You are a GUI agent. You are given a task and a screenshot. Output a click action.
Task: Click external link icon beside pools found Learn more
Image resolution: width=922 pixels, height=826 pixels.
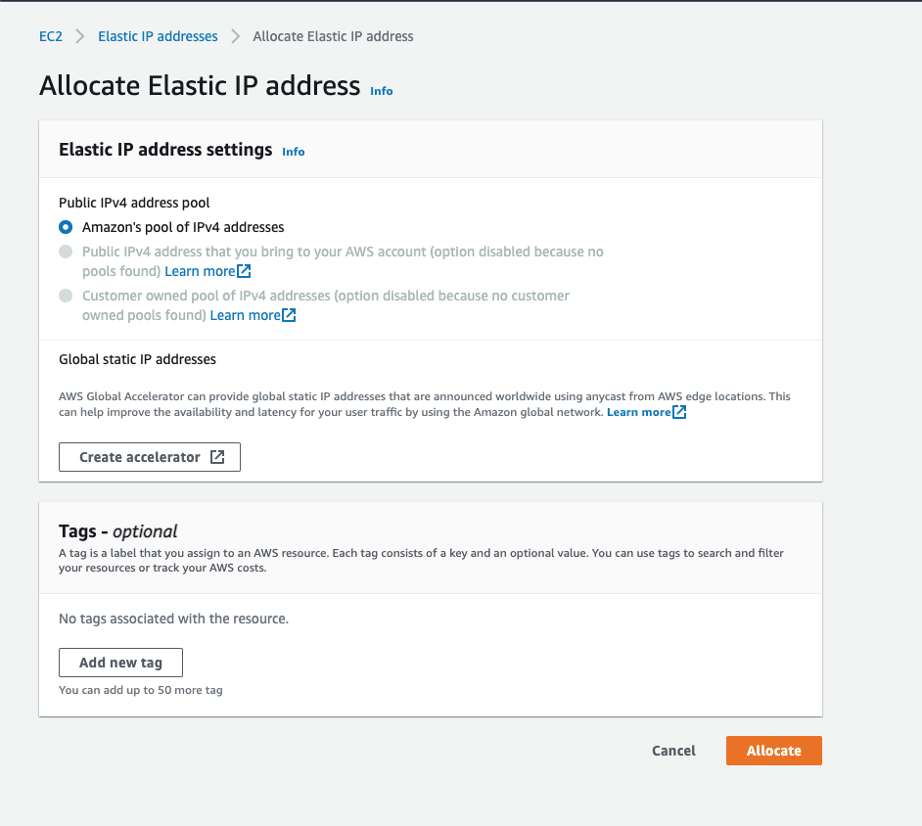coord(244,271)
